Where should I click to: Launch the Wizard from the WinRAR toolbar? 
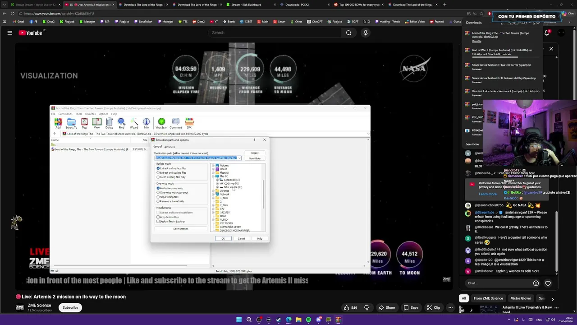[134, 123]
